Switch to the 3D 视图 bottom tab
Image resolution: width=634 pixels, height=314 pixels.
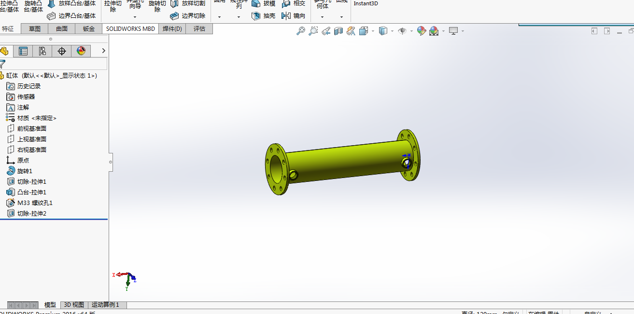(74, 305)
